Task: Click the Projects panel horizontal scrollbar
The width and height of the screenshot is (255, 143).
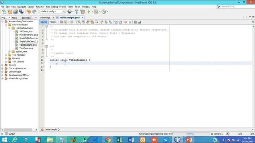Action: (18, 130)
